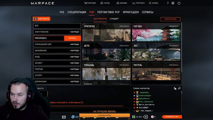Open the Склад inventory icon
Screen dimensions: 213x120
102,3
